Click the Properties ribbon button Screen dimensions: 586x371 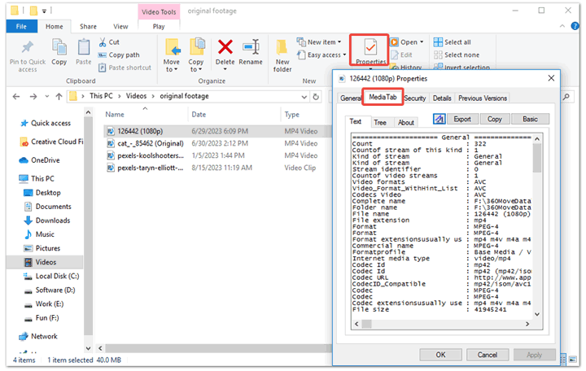pyautogui.click(x=370, y=50)
